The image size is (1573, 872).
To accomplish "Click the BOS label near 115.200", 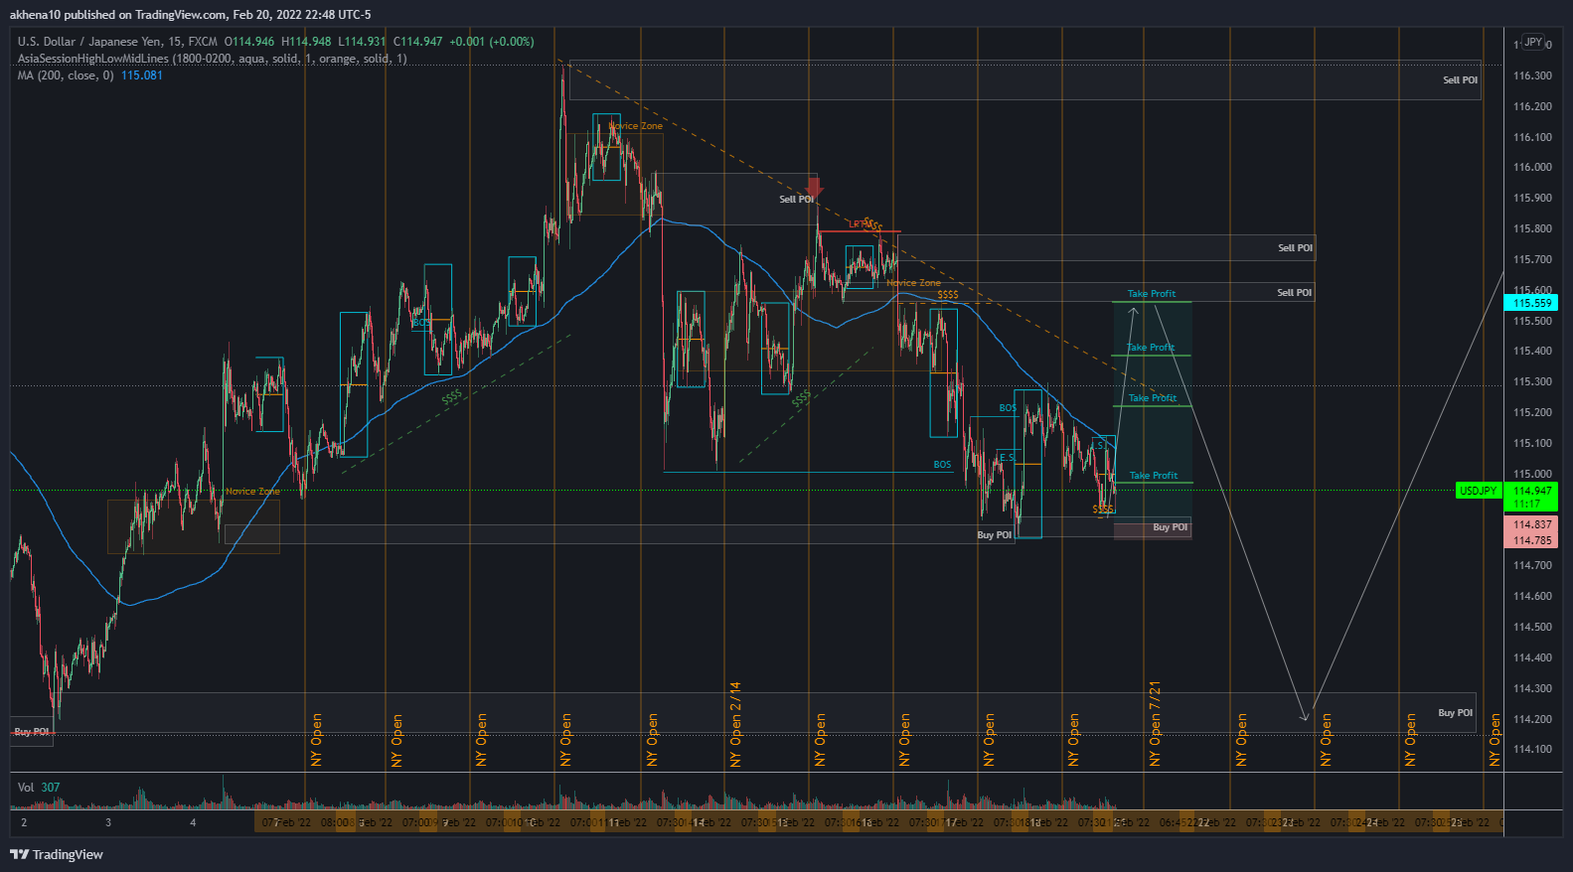I will pos(1008,408).
